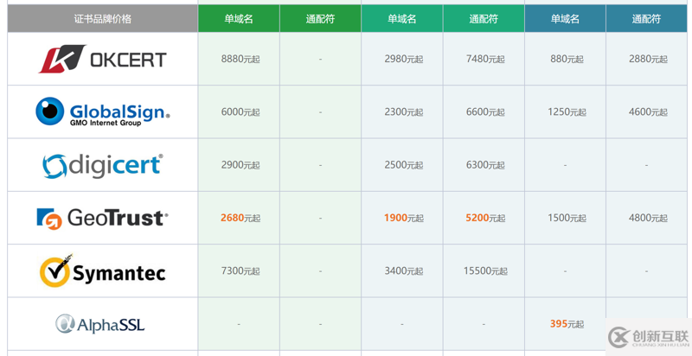
Task: Pick the blue 通配符 column header
Action: 646,18
